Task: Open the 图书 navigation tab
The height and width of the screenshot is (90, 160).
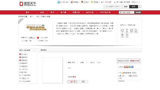Action: 52,12
